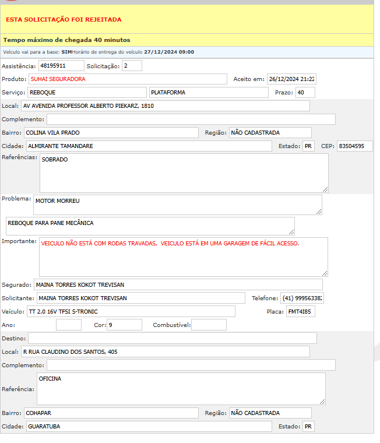The image size is (380, 443).
Task: Focus the Aceito em date field
Action: coord(291,79)
